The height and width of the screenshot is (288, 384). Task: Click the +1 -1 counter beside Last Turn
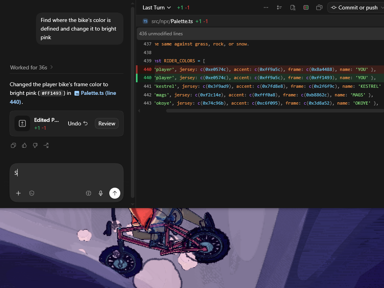183,7
